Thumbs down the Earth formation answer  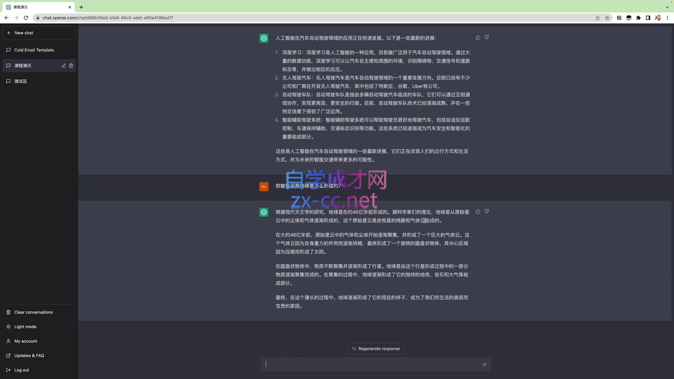pos(487,212)
